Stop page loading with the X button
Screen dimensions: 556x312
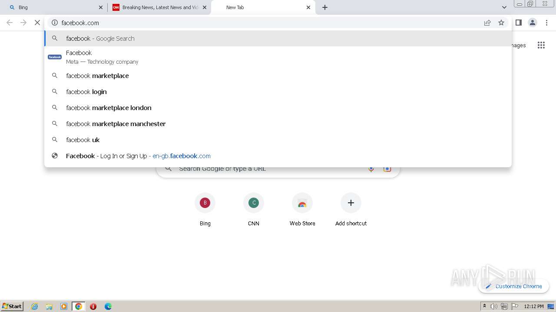pyautogui.click(x=37, y=23)
